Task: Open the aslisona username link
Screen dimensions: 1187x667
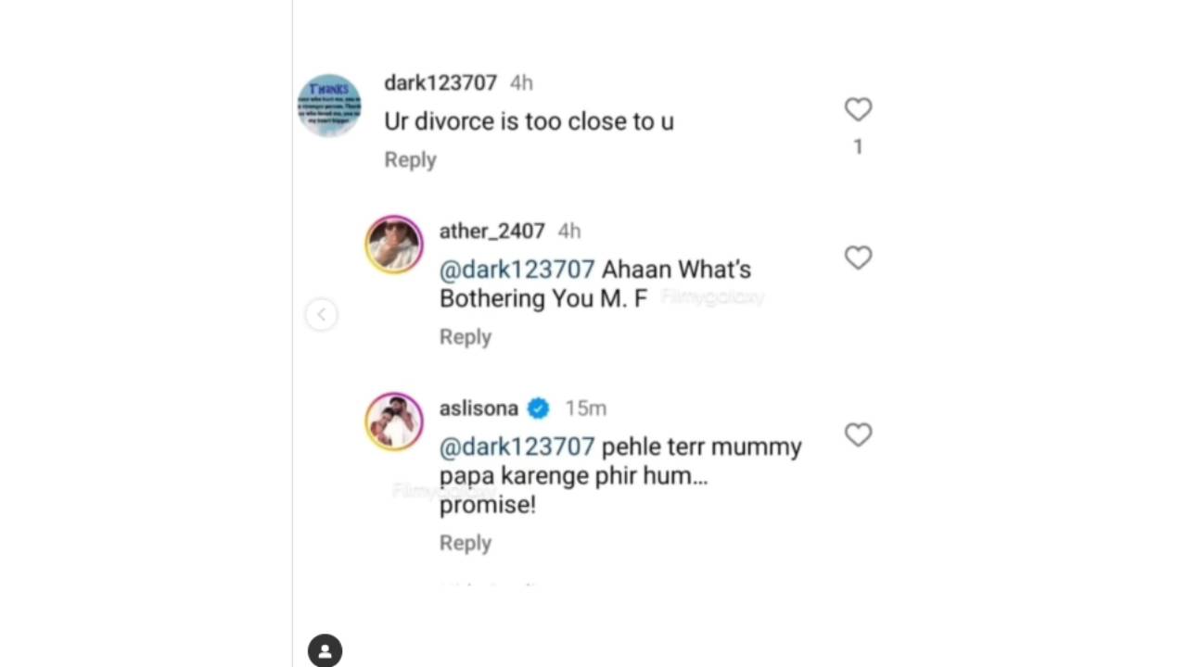Action: [479, 409]
